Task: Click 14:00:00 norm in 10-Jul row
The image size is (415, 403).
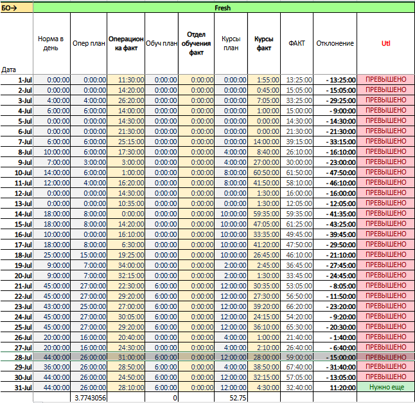Action: click(51, 173)
